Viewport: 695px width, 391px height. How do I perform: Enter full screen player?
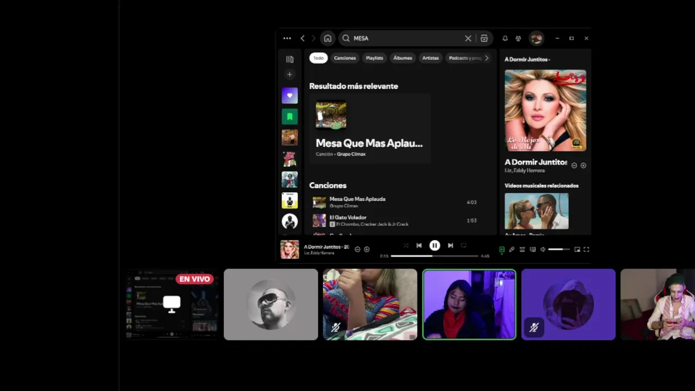tap(586, 250)
